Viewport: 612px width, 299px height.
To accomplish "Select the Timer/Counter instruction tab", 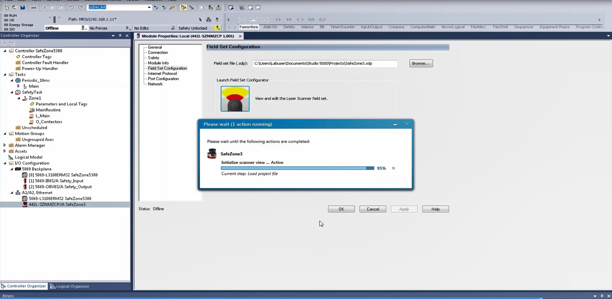I will (342, 27).
